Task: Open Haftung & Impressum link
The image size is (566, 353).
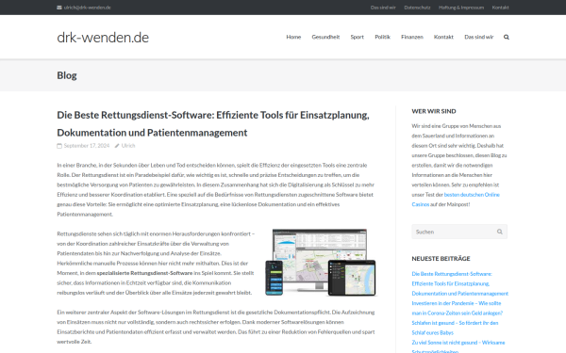Action: (461, 8)
